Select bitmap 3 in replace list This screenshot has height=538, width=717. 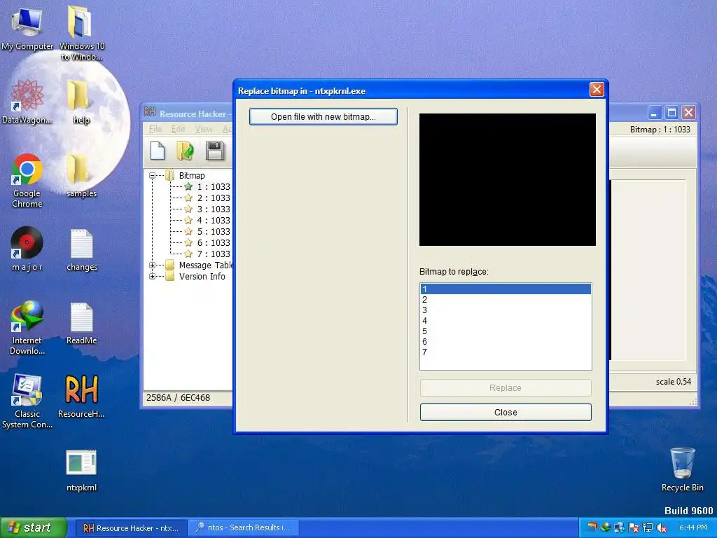(506, 310)
